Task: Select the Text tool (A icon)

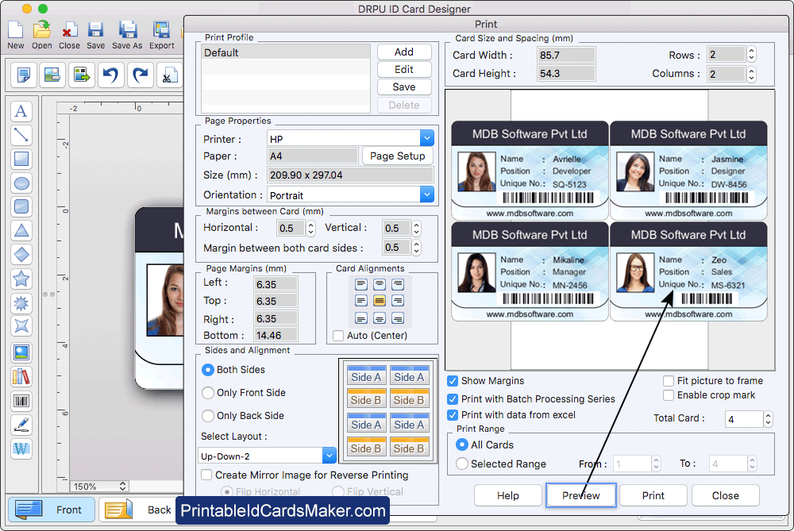Action: pos(21,111)
